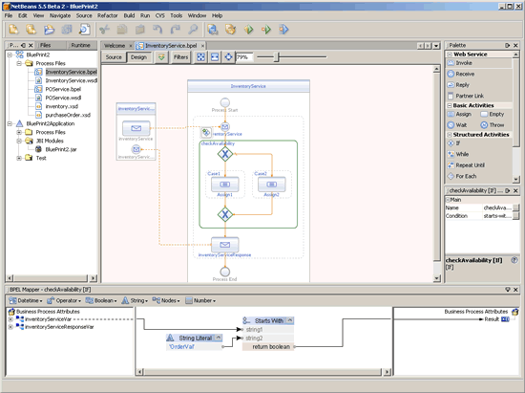Select BluePrint2.jar in the project tree
The width and height of the screenshot is (525, 393).
click(x=61, y=149)
